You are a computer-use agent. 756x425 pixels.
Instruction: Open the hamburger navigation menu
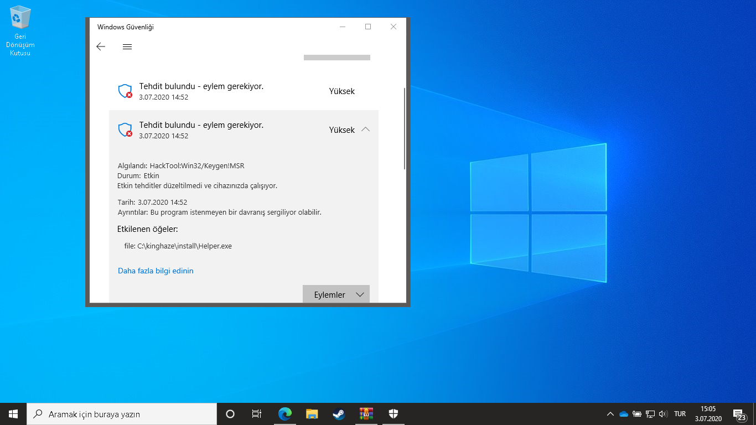[127, 47]
